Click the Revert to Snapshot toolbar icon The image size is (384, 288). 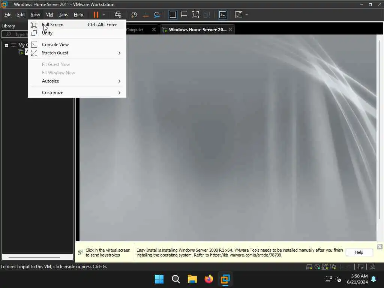coord(145,15)
